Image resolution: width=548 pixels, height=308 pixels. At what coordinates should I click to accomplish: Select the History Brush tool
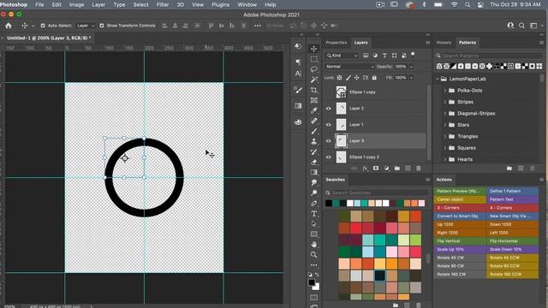coord(314,152)
